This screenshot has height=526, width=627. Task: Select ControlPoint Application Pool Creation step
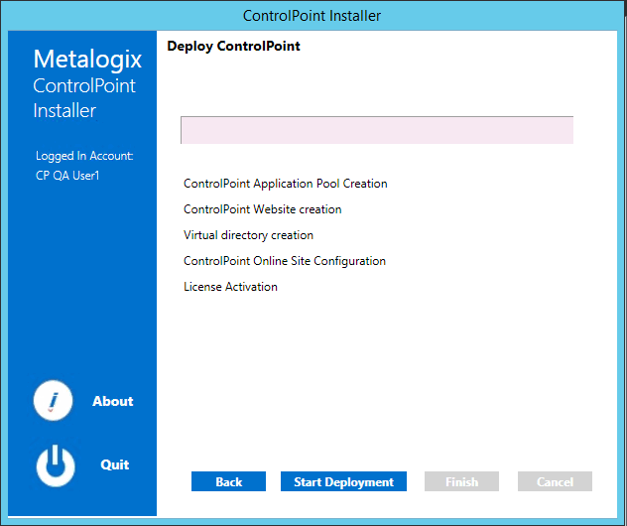coord(286,184)
